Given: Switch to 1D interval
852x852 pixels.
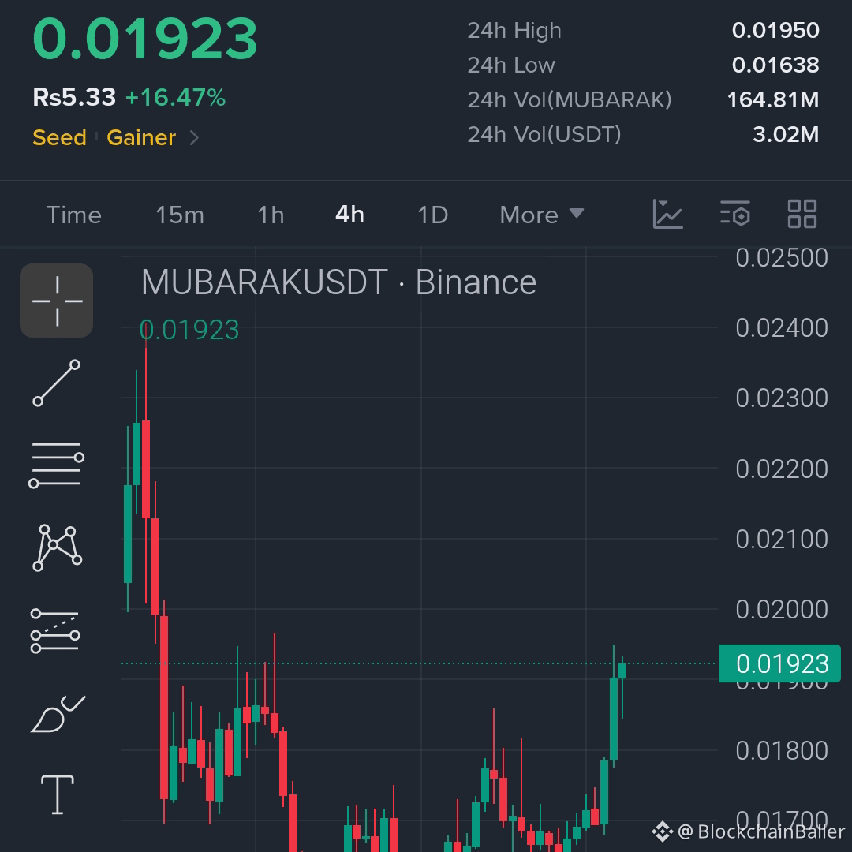Looking at the screenshot, I should pyautogui.click(x=432, y=215).
